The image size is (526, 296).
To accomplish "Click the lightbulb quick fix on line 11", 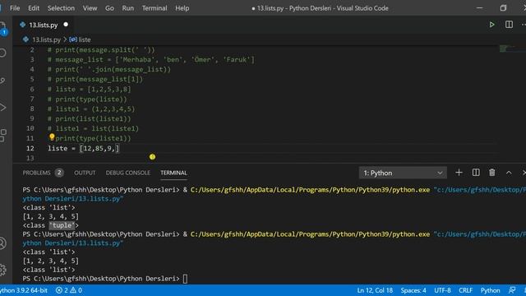I will (x=52, y=137).
